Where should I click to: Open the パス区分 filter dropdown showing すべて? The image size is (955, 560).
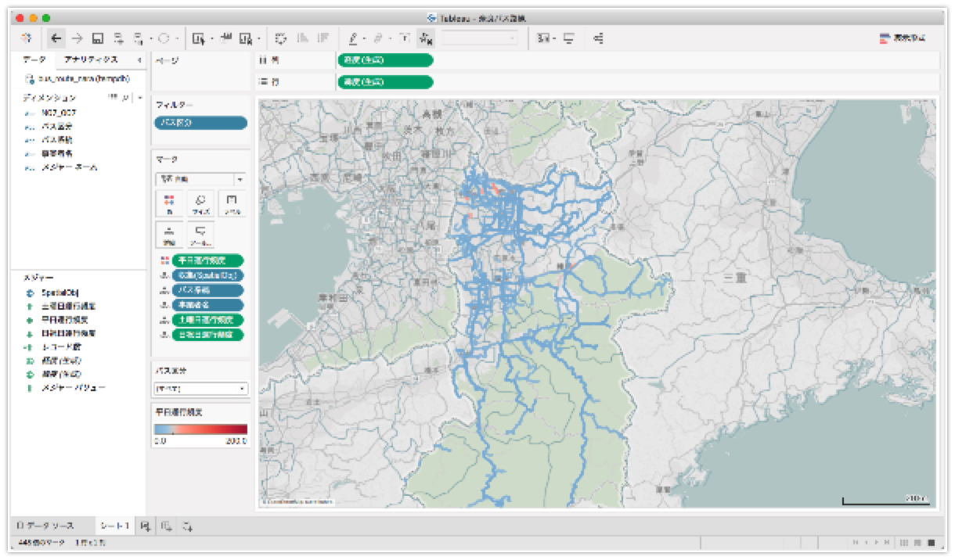pyautogui.click(x=198, y=388)
